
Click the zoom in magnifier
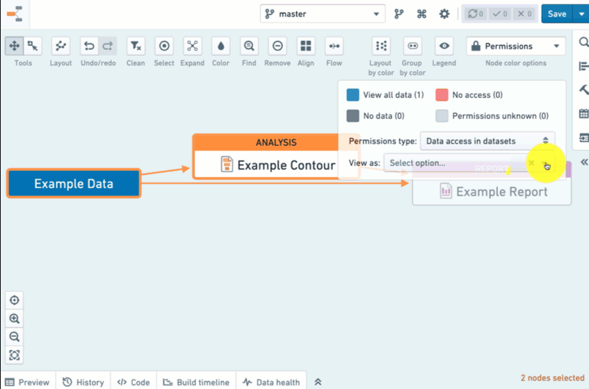15,318
